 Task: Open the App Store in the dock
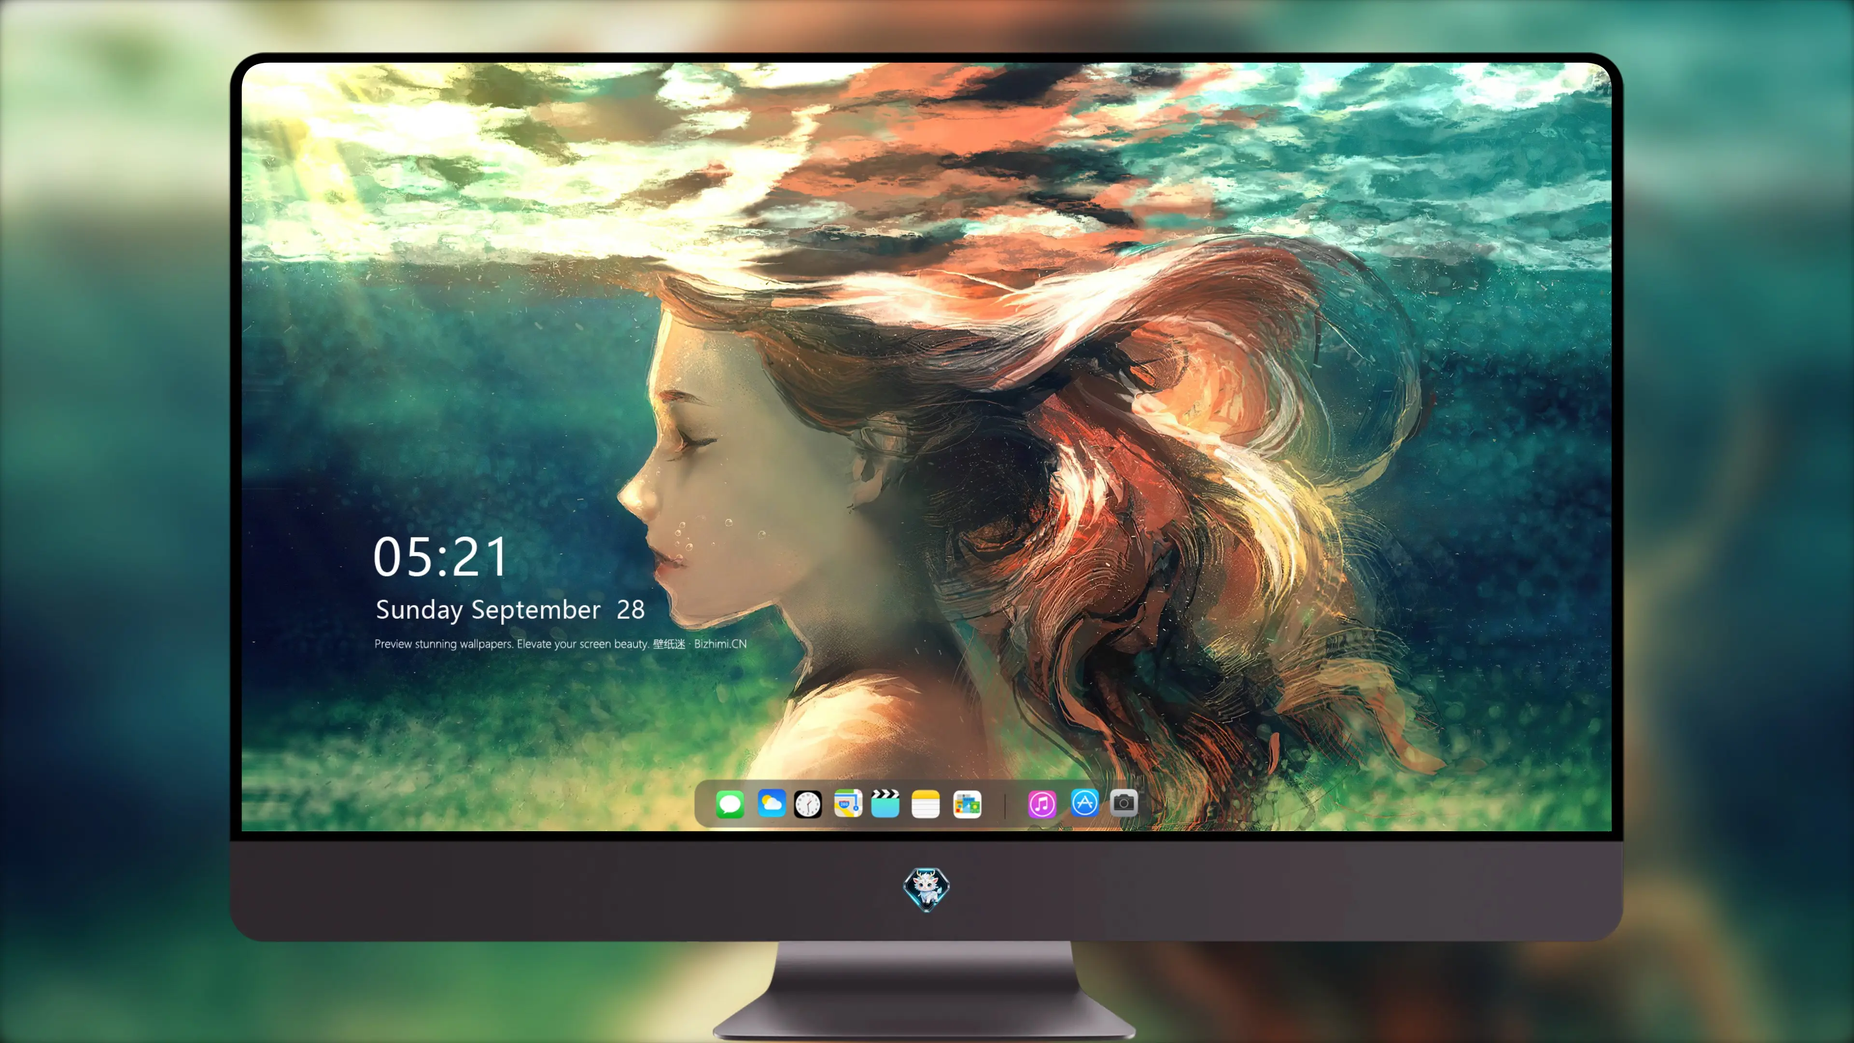point(1084,803)
